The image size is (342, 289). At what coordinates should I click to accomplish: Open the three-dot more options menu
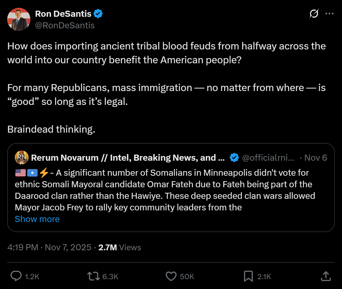click(329, 14)
